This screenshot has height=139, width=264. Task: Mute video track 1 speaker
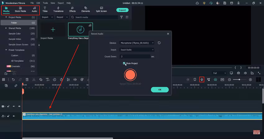(x=14, y=106)
